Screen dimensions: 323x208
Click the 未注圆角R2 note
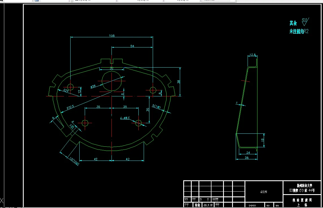tap(299, 31)
